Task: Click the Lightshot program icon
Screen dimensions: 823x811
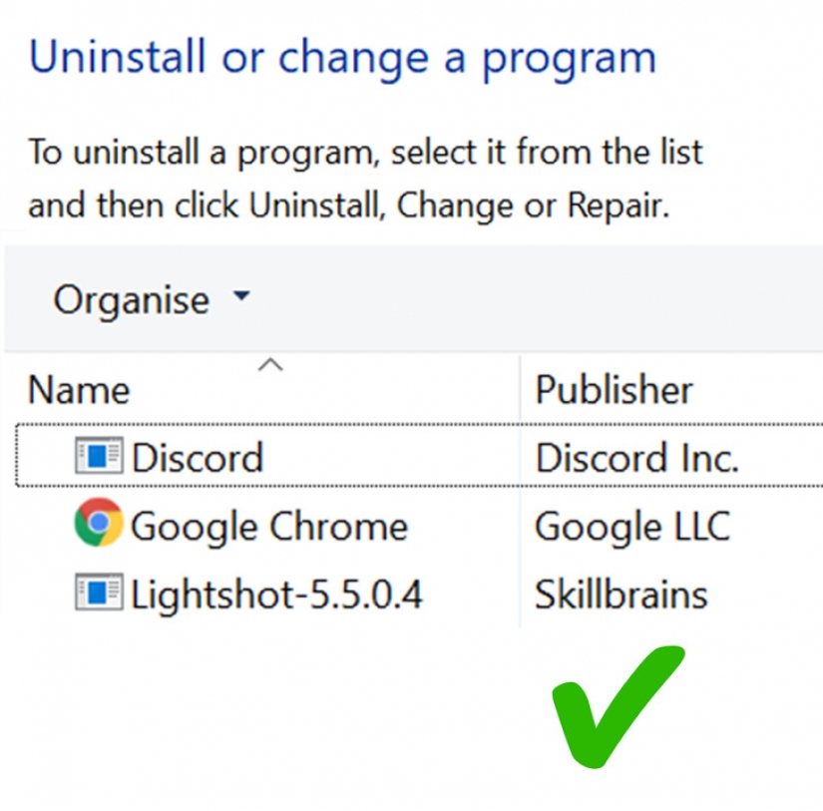Action: (x=99, y=594)
